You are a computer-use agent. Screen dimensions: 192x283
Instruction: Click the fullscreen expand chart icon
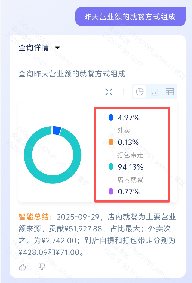(x=109, y=92)
